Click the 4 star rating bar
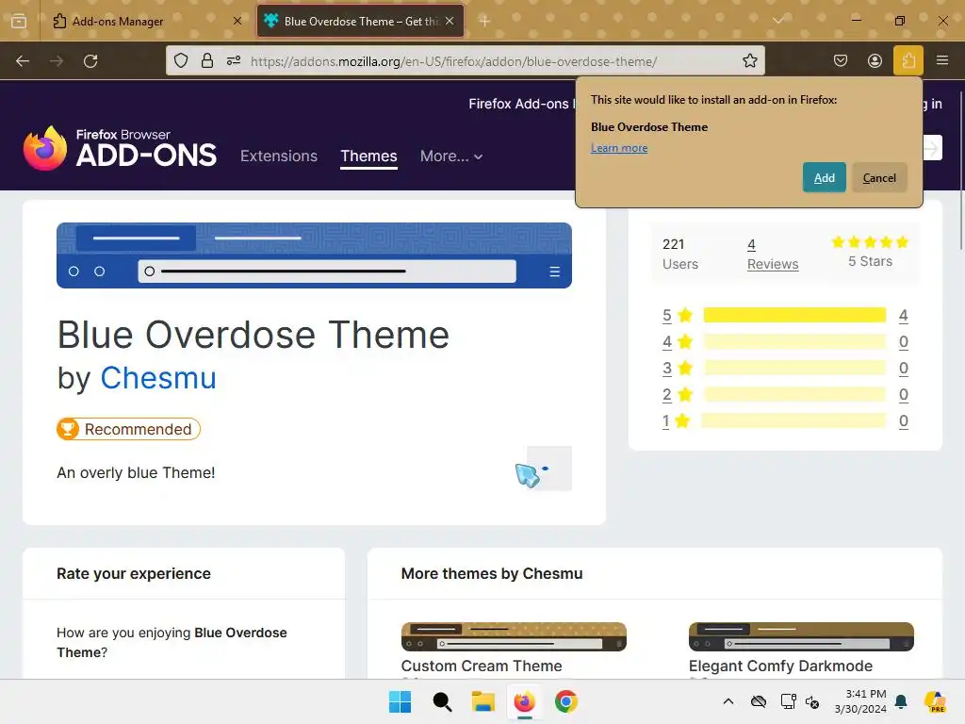This screenshot has height=724, width=965. coord(794,341)
